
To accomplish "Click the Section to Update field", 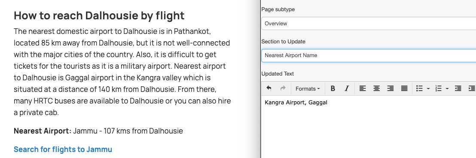I will pyautogui.click(x=369, y=55).
